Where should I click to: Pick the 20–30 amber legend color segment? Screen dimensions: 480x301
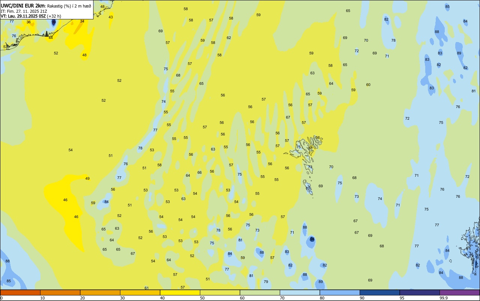[x=100, y=292]
